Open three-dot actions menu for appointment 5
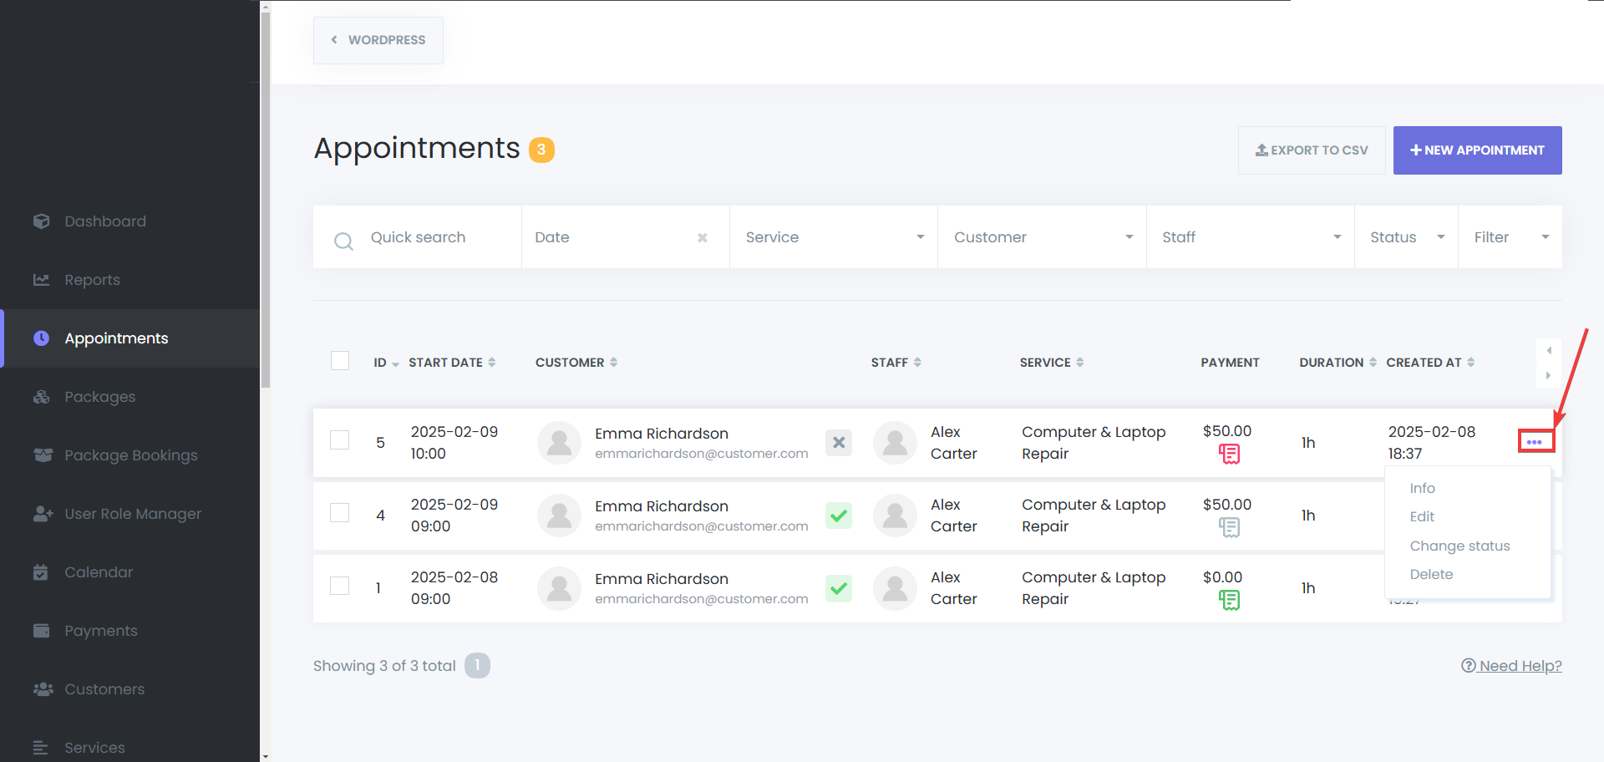The image size is (1604, 762). [1535, 442]
